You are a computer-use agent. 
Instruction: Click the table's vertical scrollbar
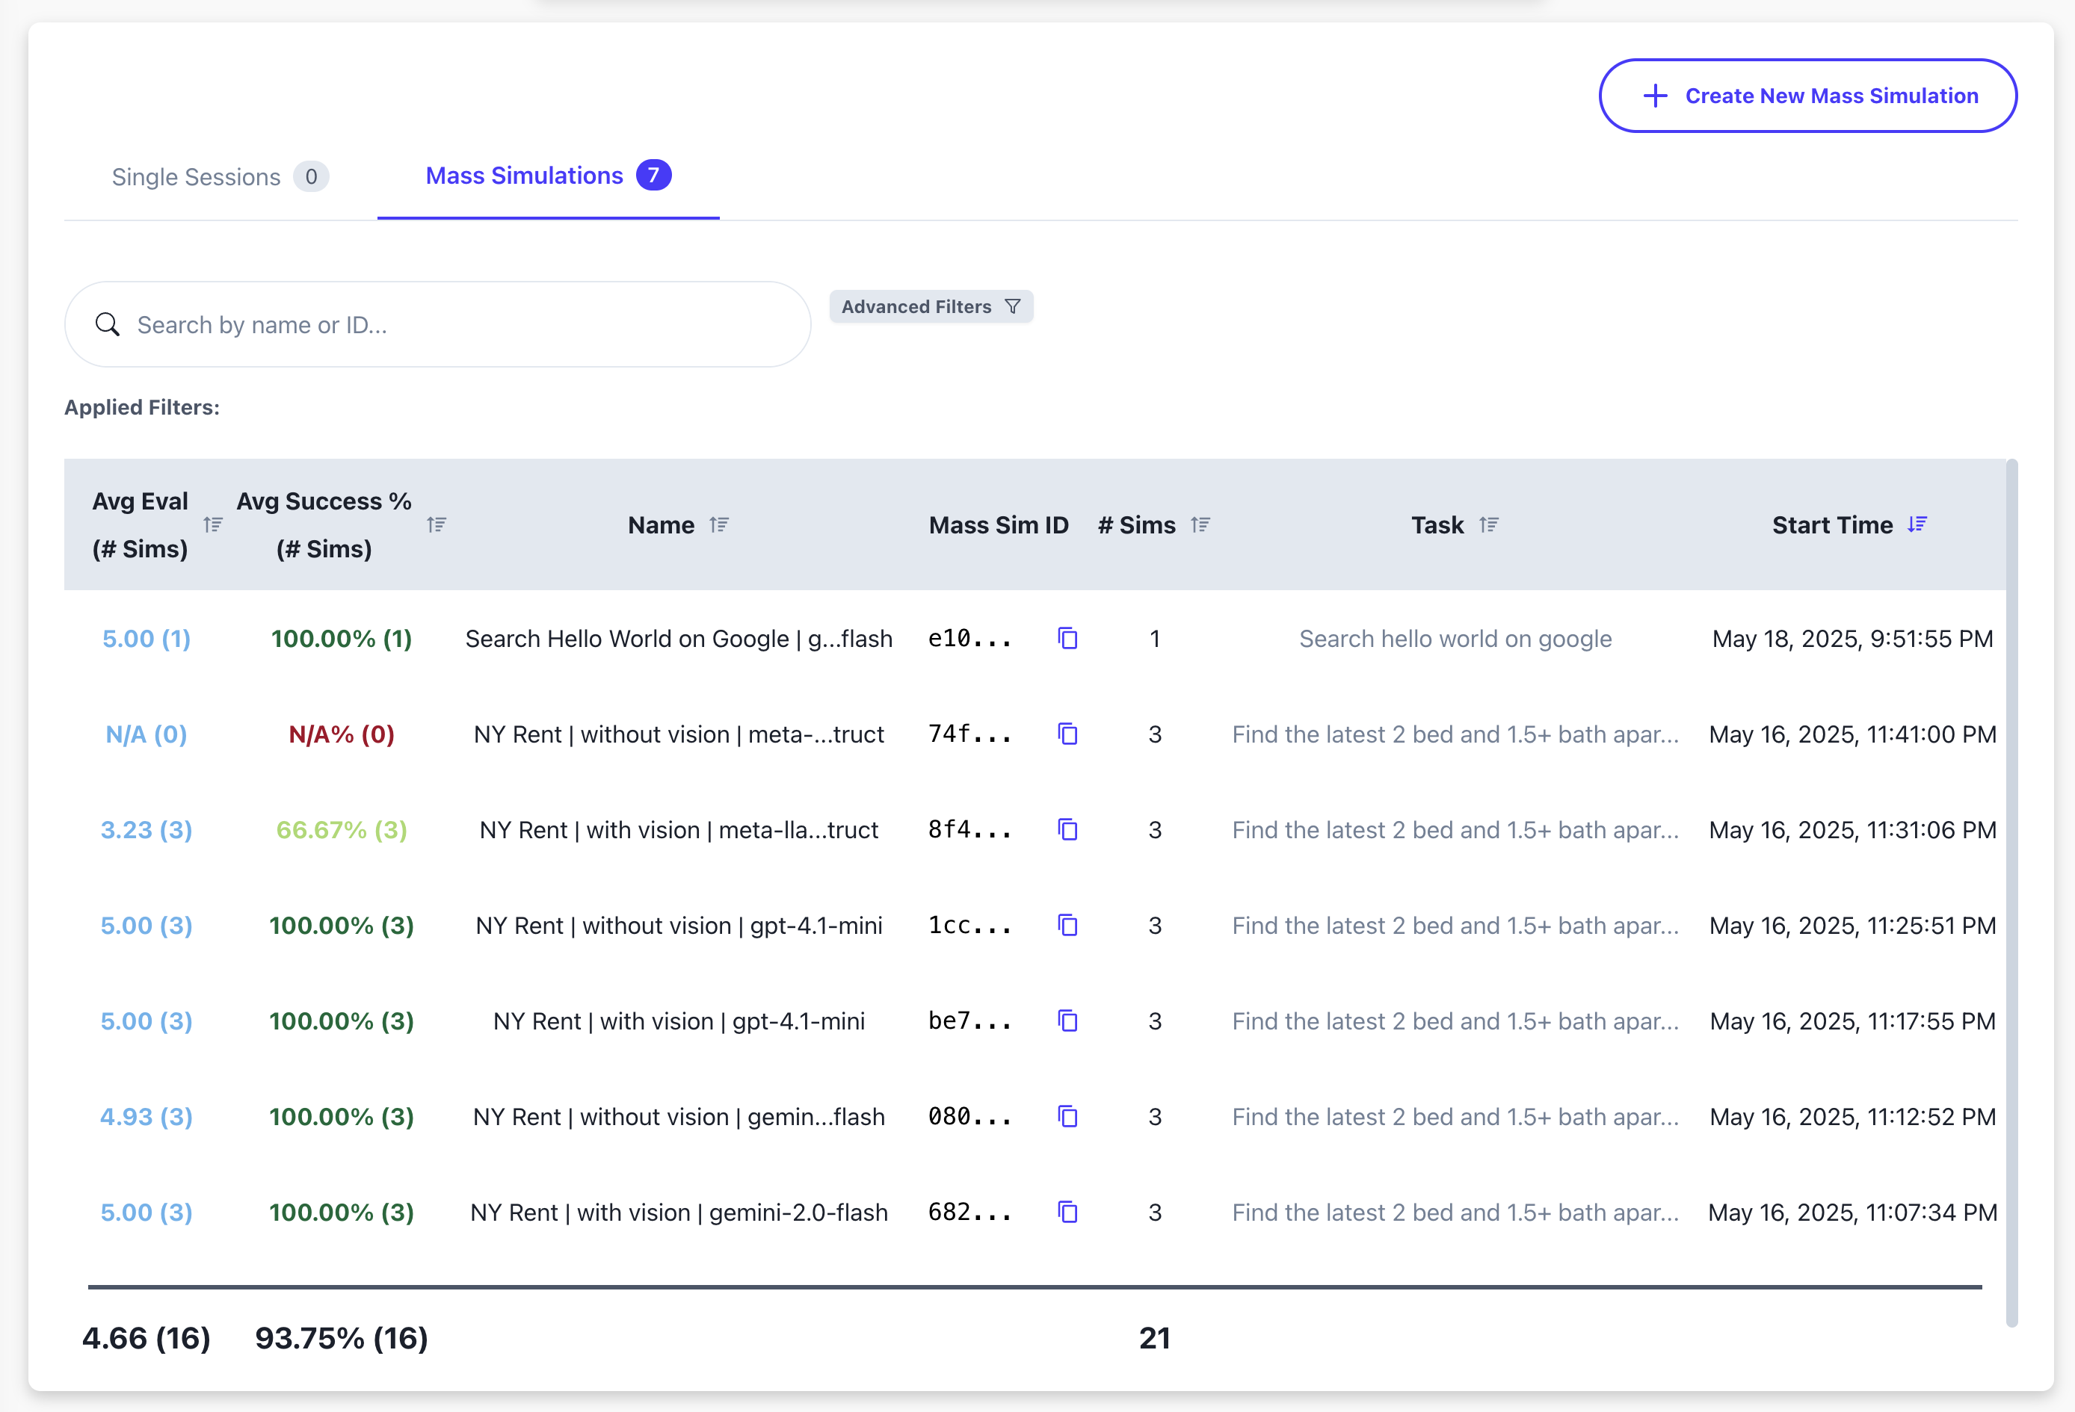pos(2011,893)
